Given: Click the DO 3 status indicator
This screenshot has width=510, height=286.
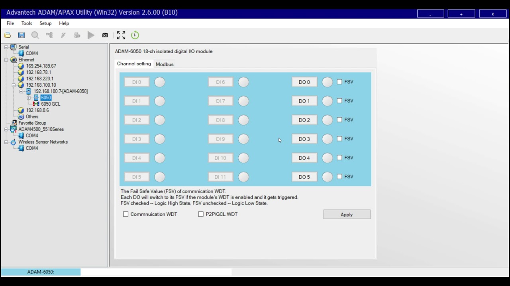Looking at the screenshot, I should (327, 139).
